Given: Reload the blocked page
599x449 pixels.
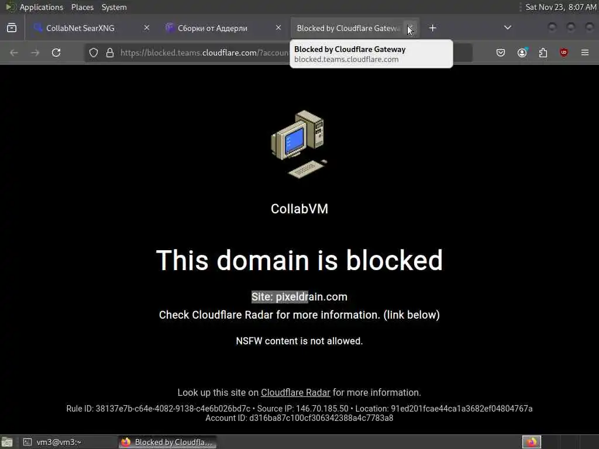Looking at the screenshot, I should pos(56,53).
